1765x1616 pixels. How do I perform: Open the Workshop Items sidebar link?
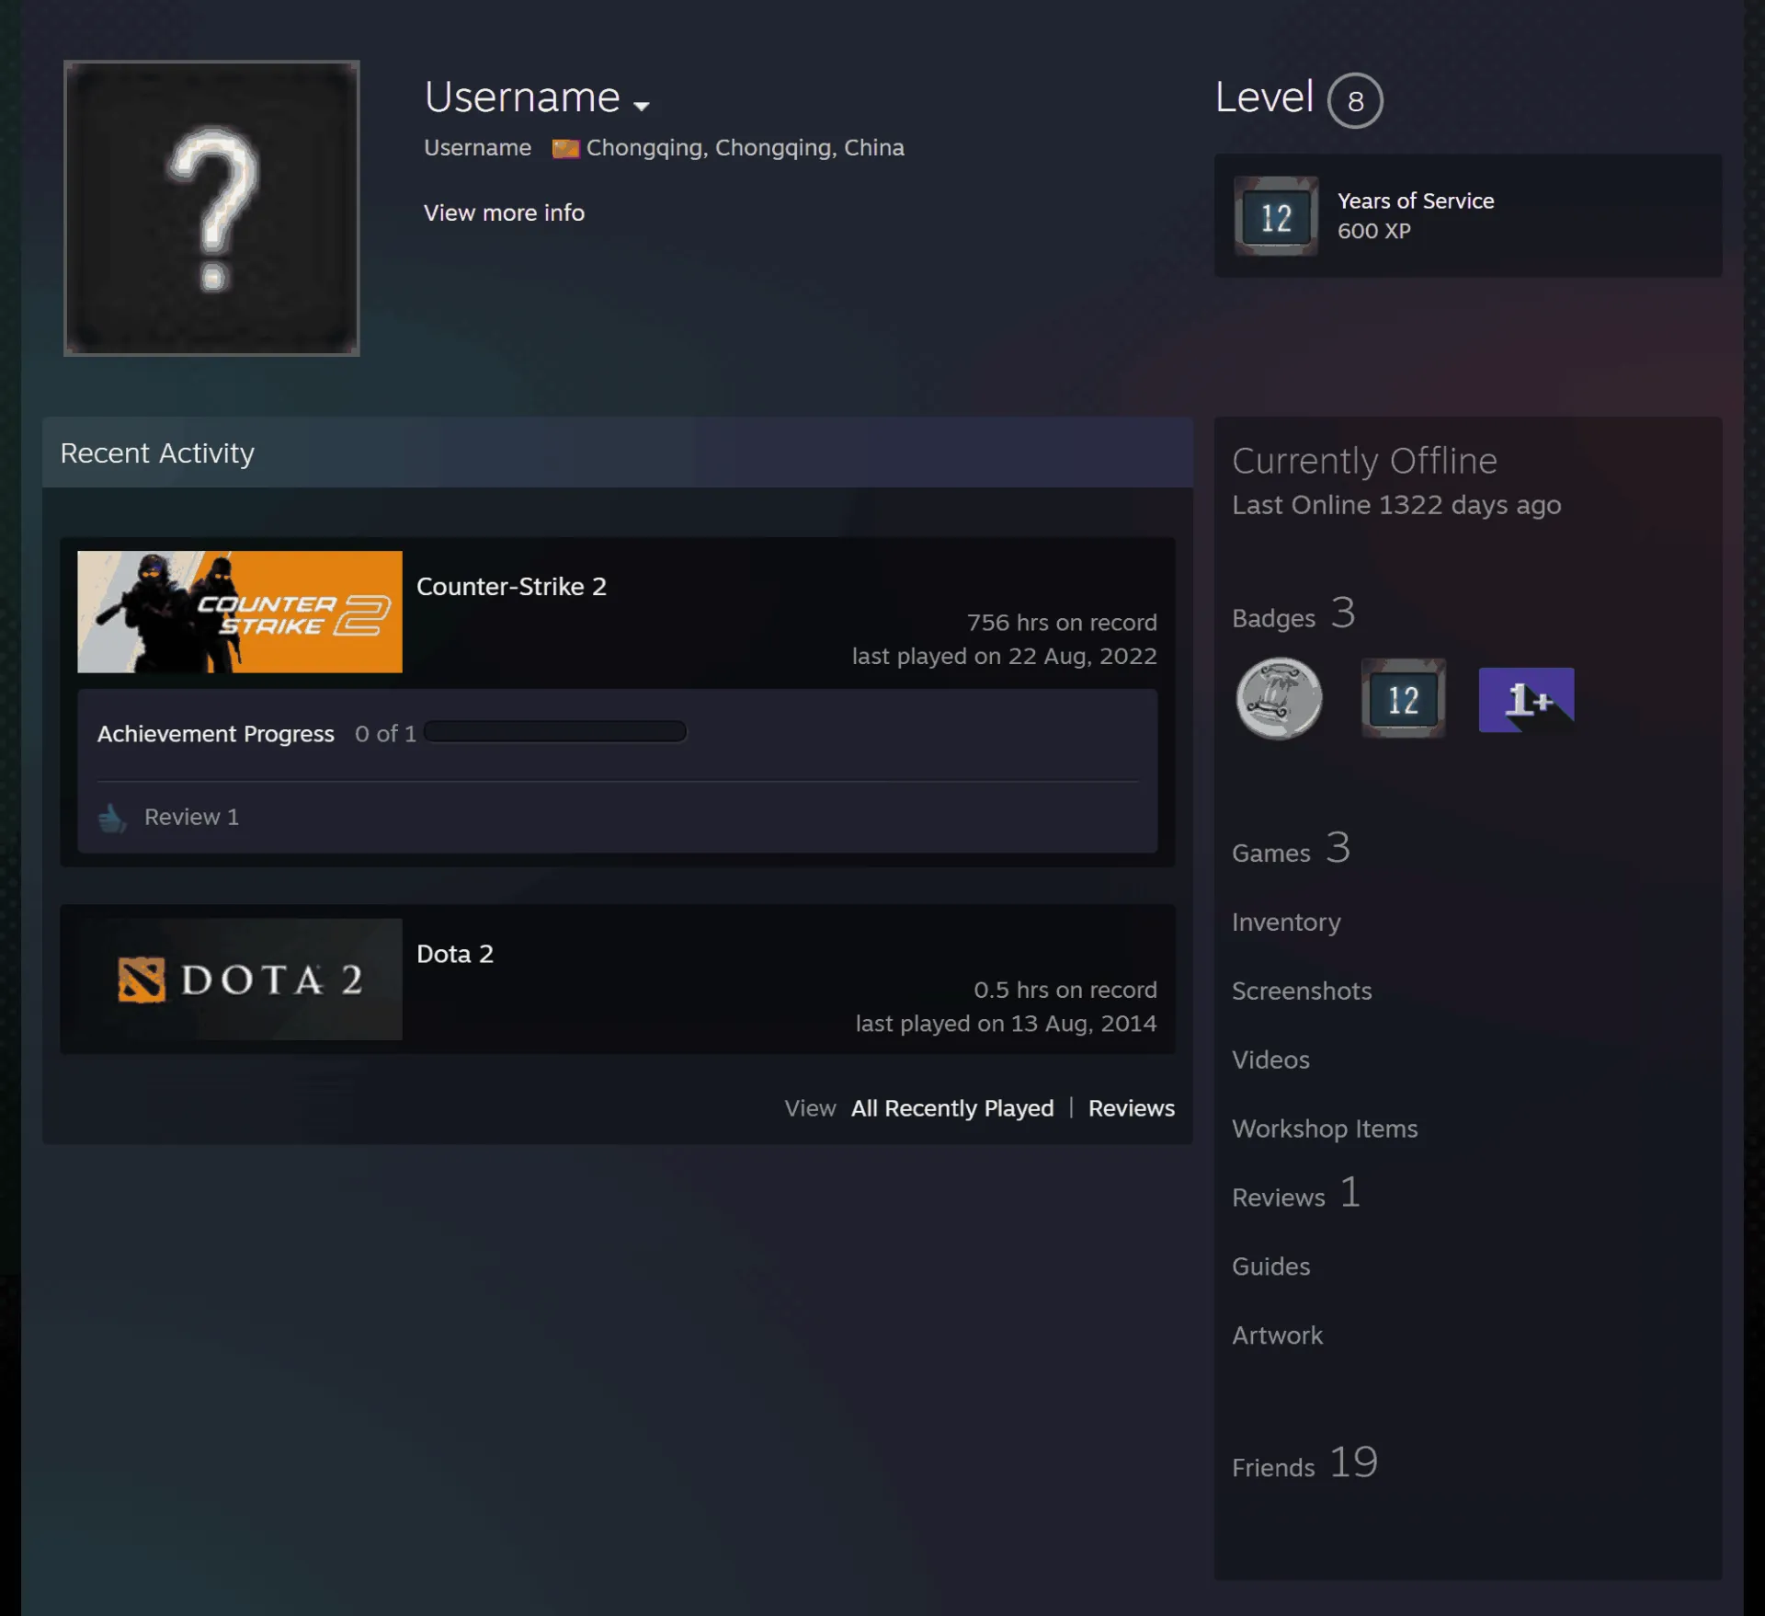pos(1325,1129)
